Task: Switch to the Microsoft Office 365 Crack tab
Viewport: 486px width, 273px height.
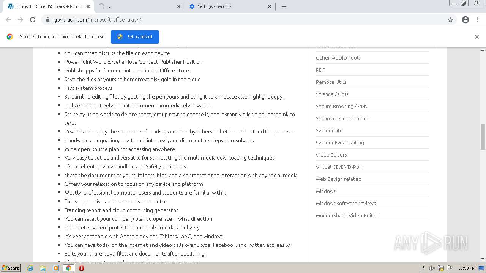Action: (x=48, y=6)
